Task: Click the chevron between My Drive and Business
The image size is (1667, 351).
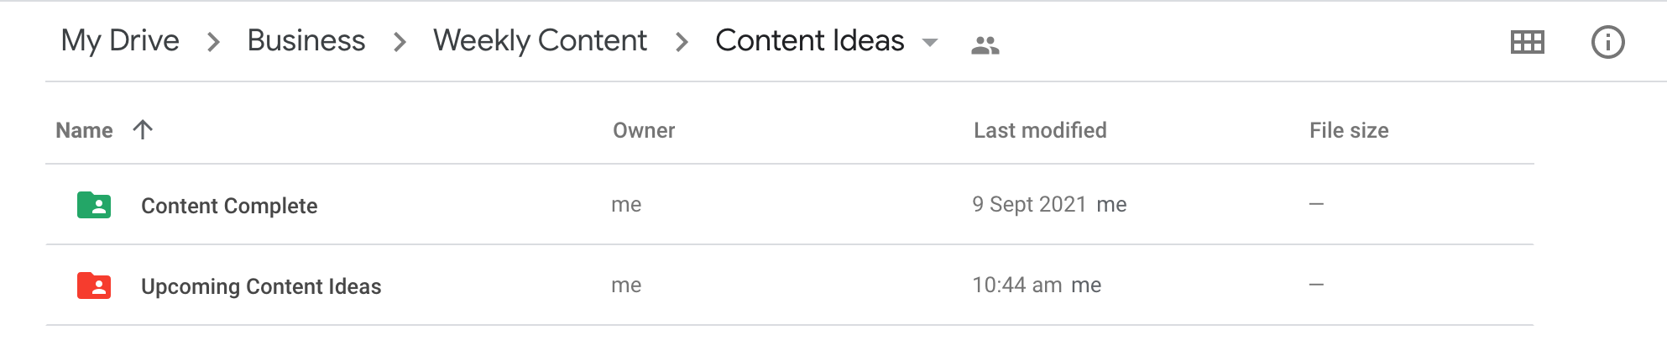Action: 213,42
